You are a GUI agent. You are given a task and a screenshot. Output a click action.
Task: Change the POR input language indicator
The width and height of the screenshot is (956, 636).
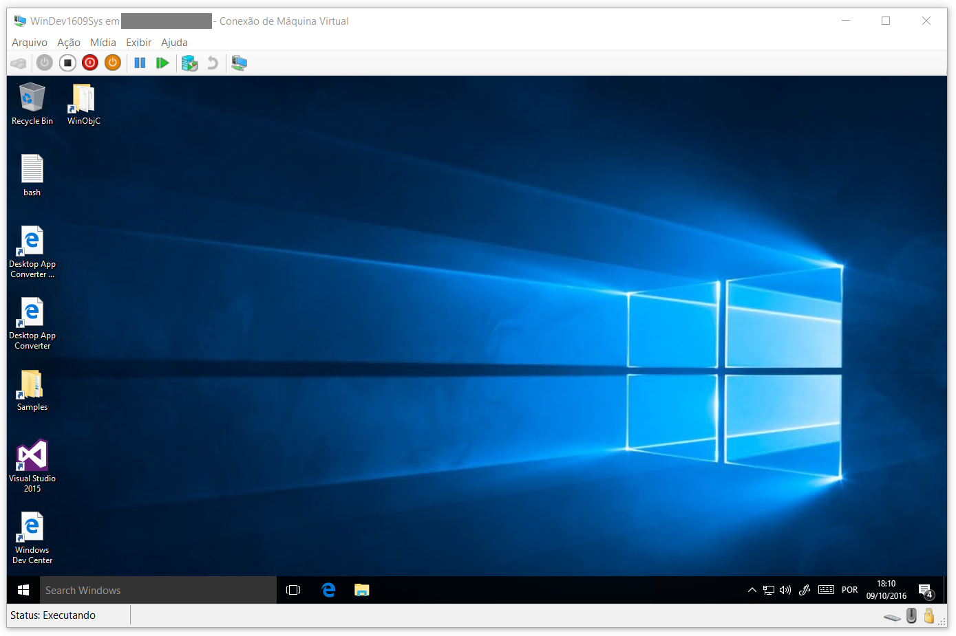coord(850,590)
